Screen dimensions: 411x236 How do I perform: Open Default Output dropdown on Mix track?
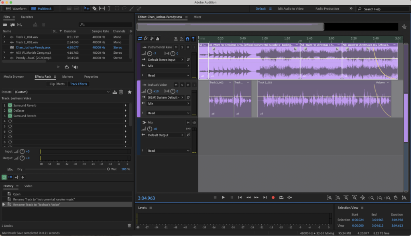[165, 135]
